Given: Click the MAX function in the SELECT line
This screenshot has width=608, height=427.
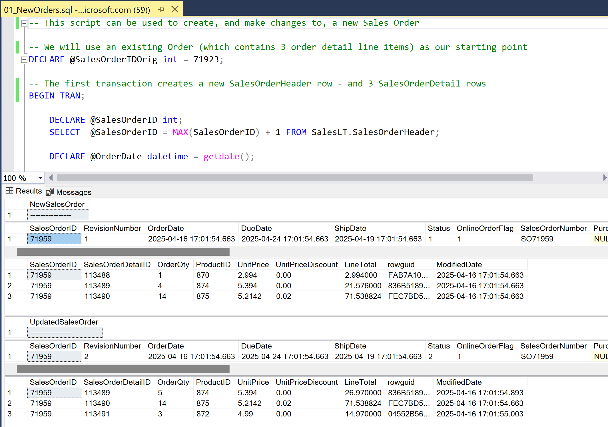Looking at the screenshot, I should [180, 132].
